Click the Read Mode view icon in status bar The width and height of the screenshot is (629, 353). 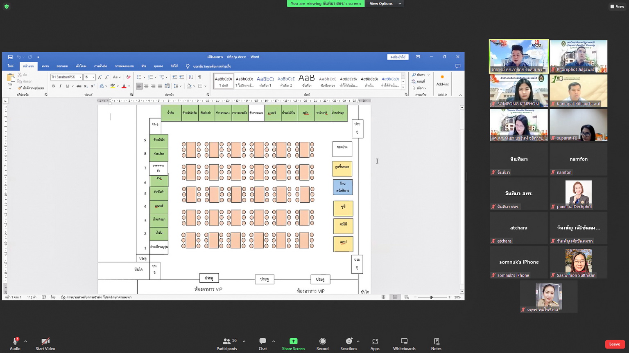(x=383, y=297)
